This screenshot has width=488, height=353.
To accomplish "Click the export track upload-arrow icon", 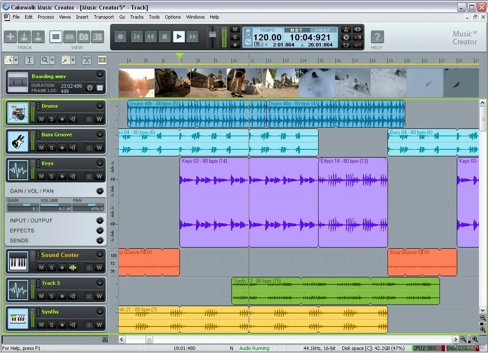I will click(38, 37).
